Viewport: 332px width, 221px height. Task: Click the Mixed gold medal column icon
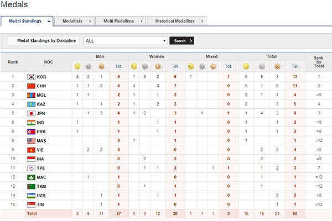[x=191, y=67]
